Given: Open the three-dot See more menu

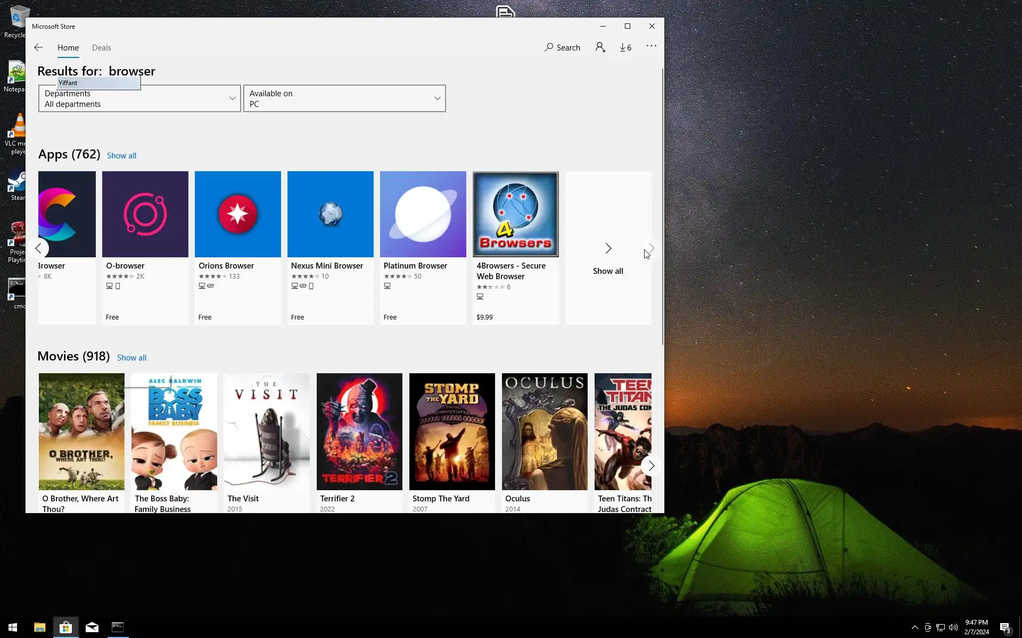Looking at the screenshot, I should point(651,46).
